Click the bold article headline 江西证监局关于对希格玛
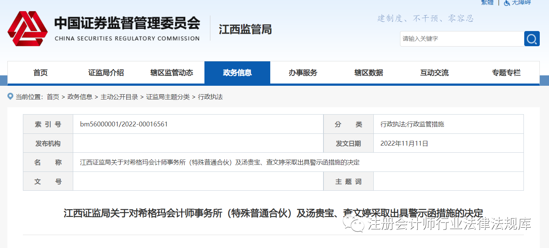549x248 pixels. pyautogui.click(x=273, y=213)
